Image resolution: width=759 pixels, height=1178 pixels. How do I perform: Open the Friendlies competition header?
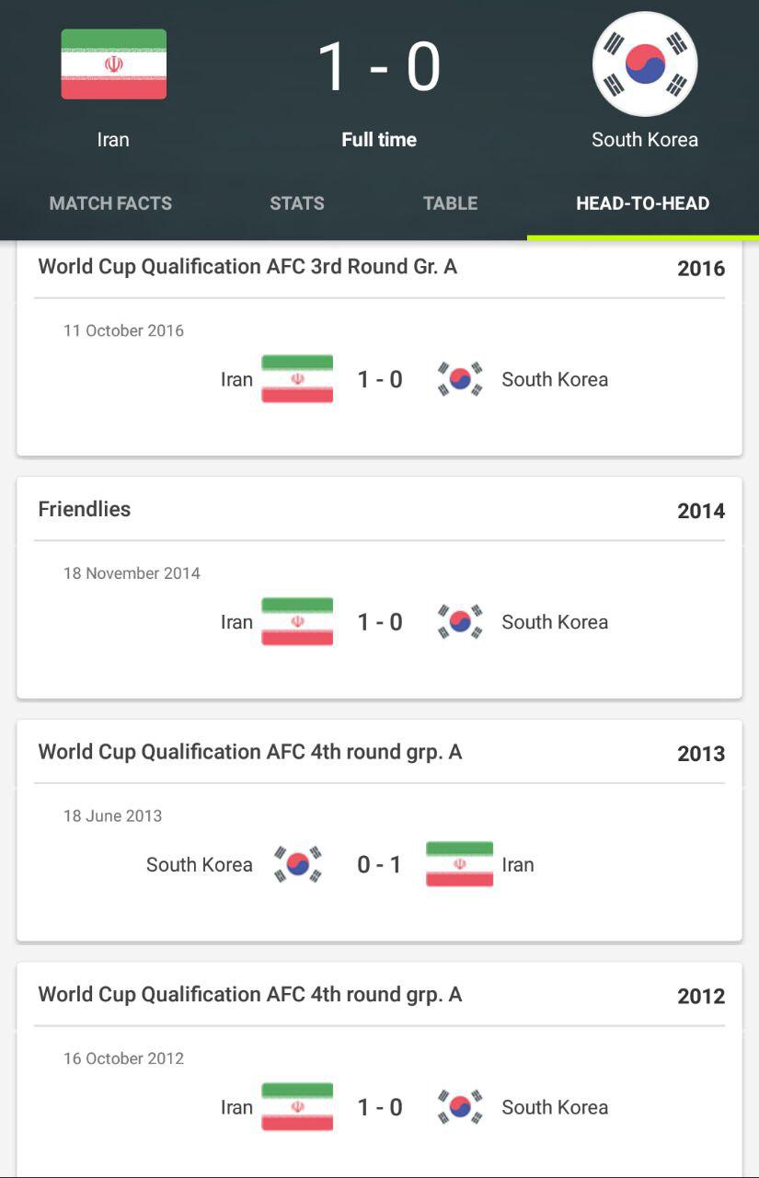point(85,510)
